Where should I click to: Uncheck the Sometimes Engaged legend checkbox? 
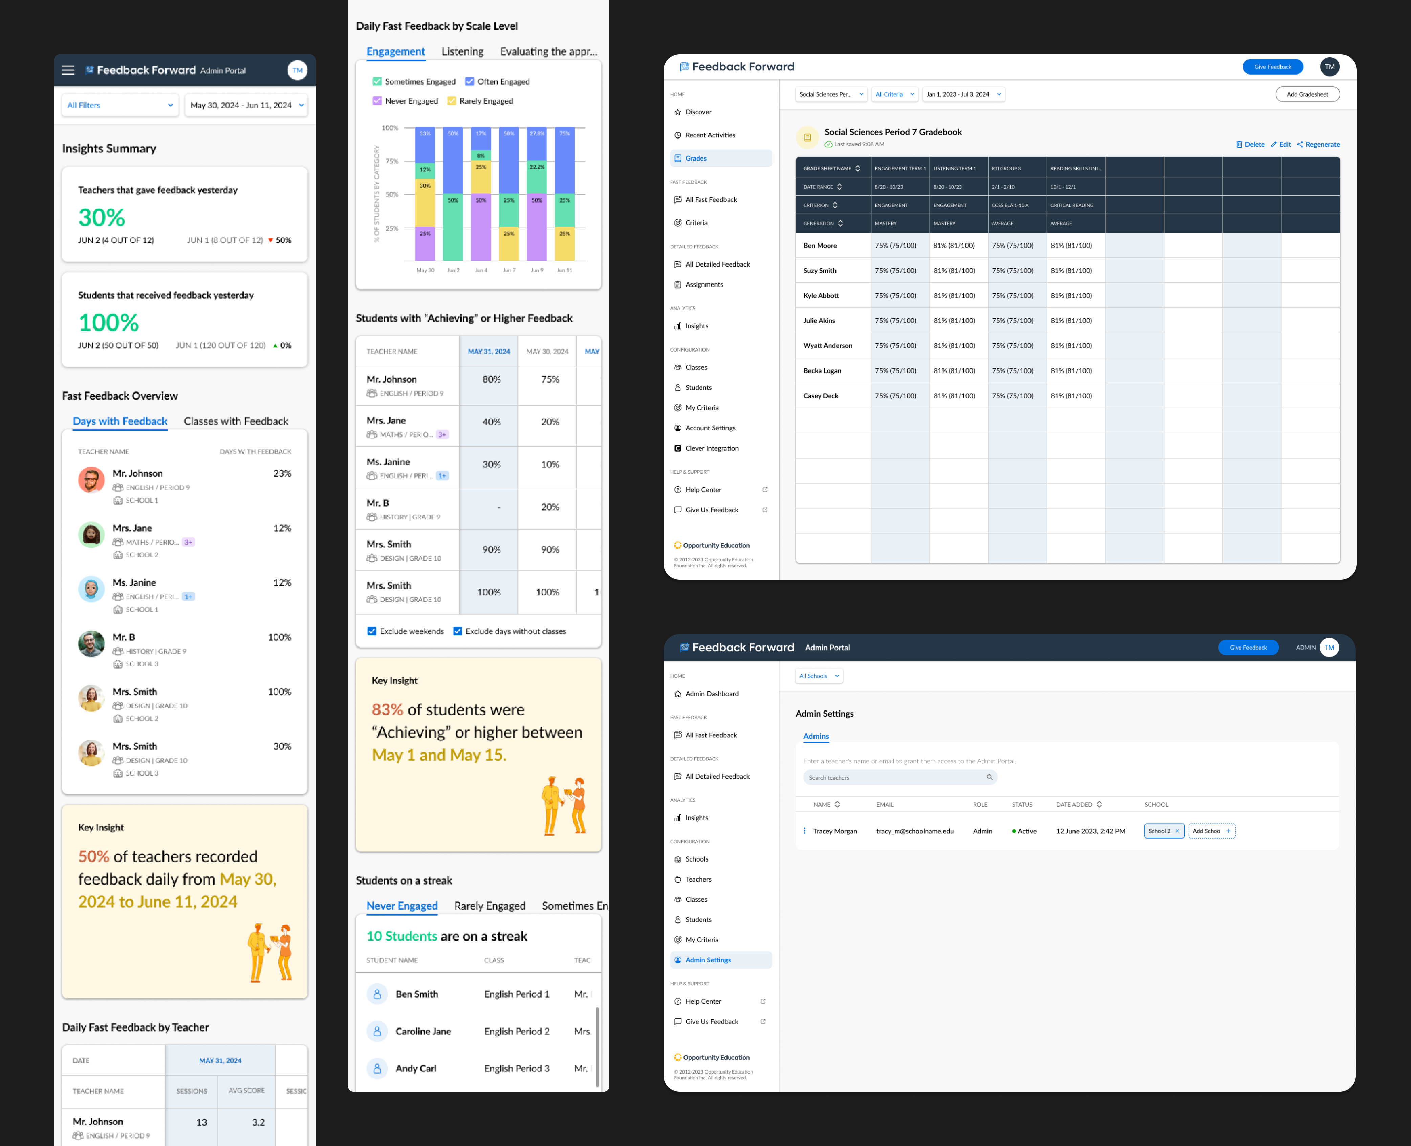coord(377,82)
